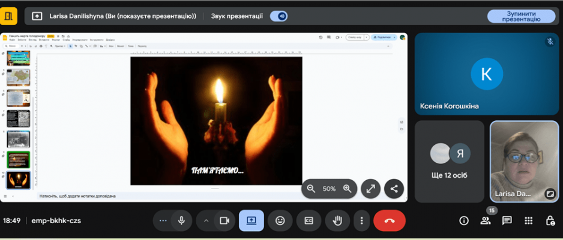
Task: Mute the microphone in the call bar
Action: [181, 221]
